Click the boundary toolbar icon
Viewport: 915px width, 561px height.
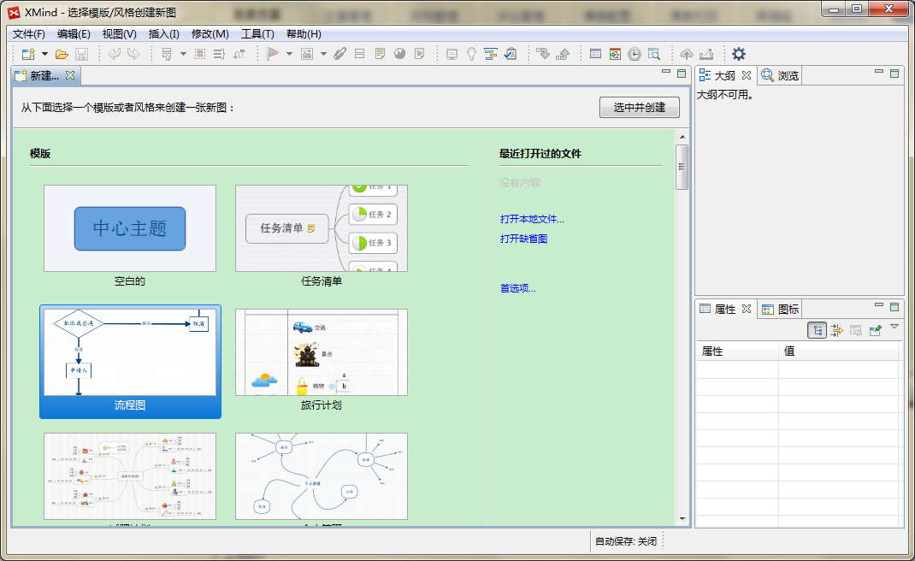200,54
